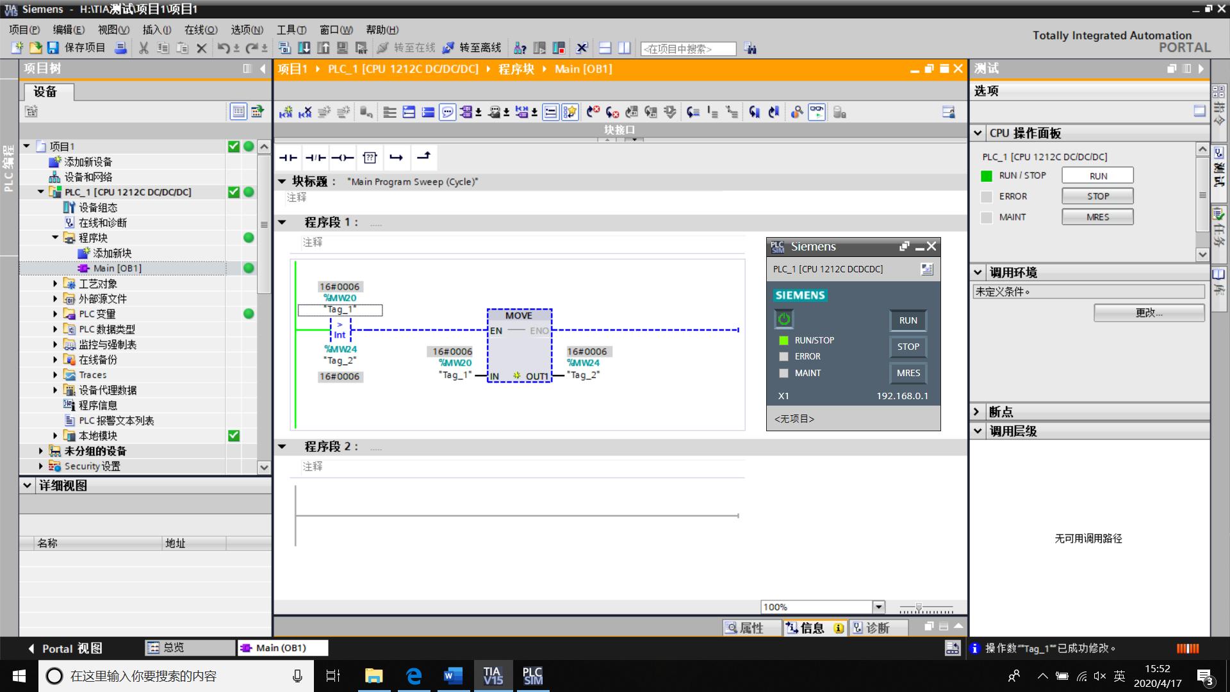Toggle monitoring on/off glasses icon
This screenshot has height=692, width=1230.
(817, 113)
